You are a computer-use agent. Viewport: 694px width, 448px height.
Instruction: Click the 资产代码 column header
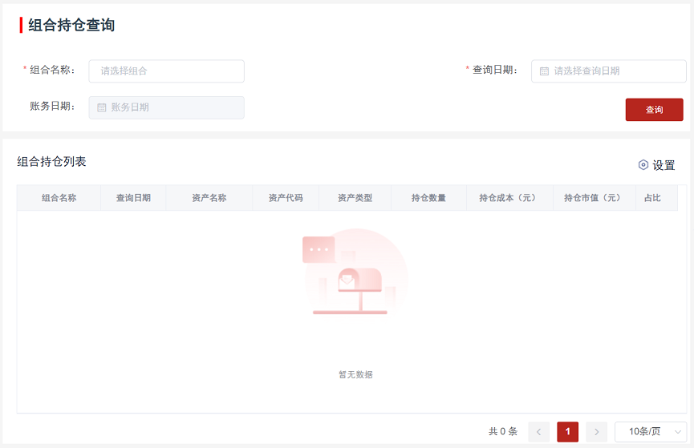tap(286, 198)
